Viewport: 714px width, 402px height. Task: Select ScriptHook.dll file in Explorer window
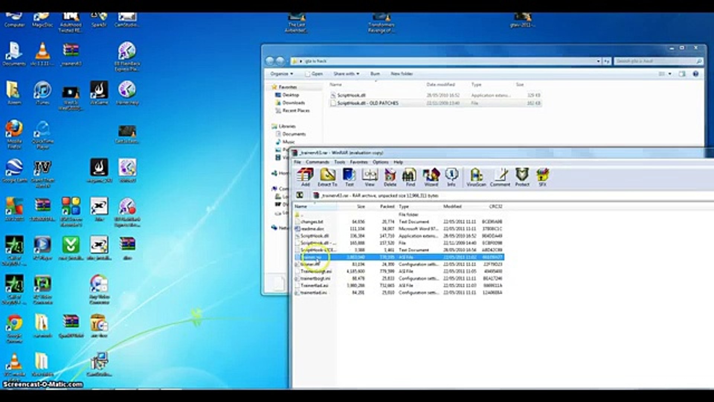[435, 95]
